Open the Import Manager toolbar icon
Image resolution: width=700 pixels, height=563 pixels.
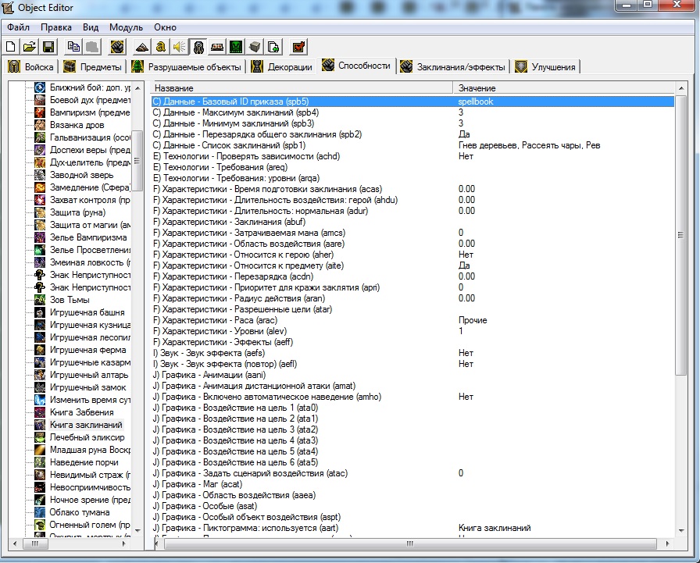273,47
